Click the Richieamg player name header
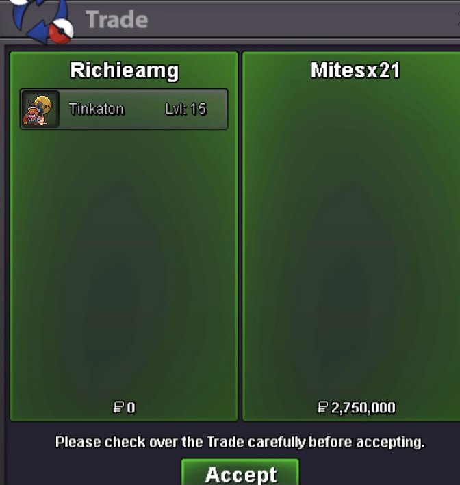The width and height of the screenshot is (460, 485). pos(124,71)
